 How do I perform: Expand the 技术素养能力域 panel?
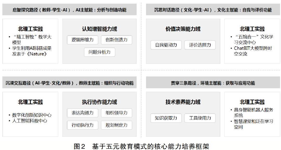point(183,102)
